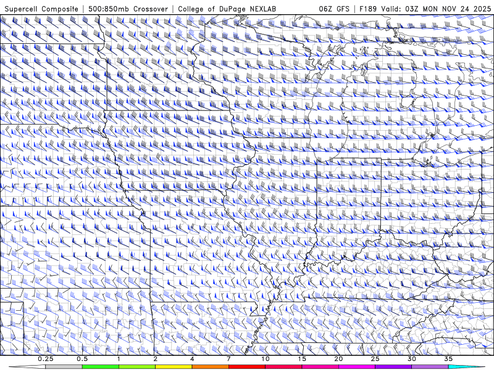The height and width of the screenshot is (370, 494).
Task: Select the gray 0.25–0.5 color bar segment
Action: click(x=64, y=367)
